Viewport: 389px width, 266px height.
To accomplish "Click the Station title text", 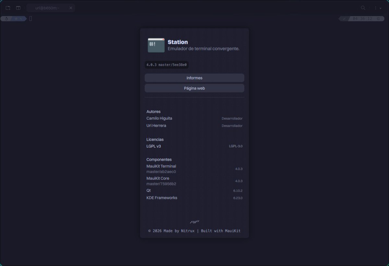I will coord(178,42).
